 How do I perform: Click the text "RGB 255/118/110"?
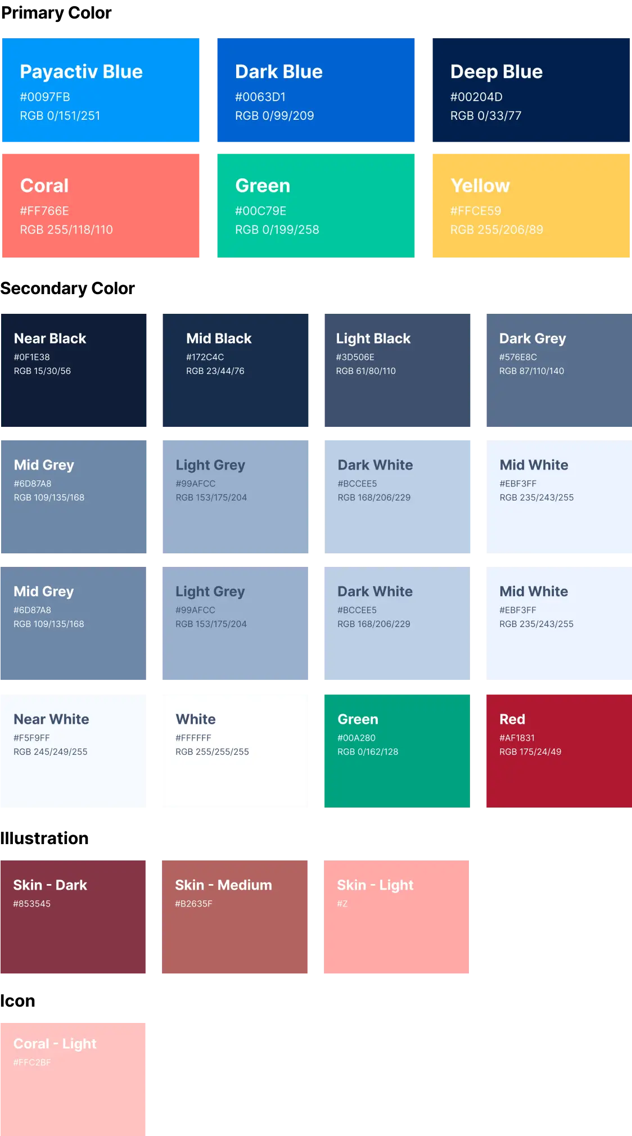click(x=66, y=229)
